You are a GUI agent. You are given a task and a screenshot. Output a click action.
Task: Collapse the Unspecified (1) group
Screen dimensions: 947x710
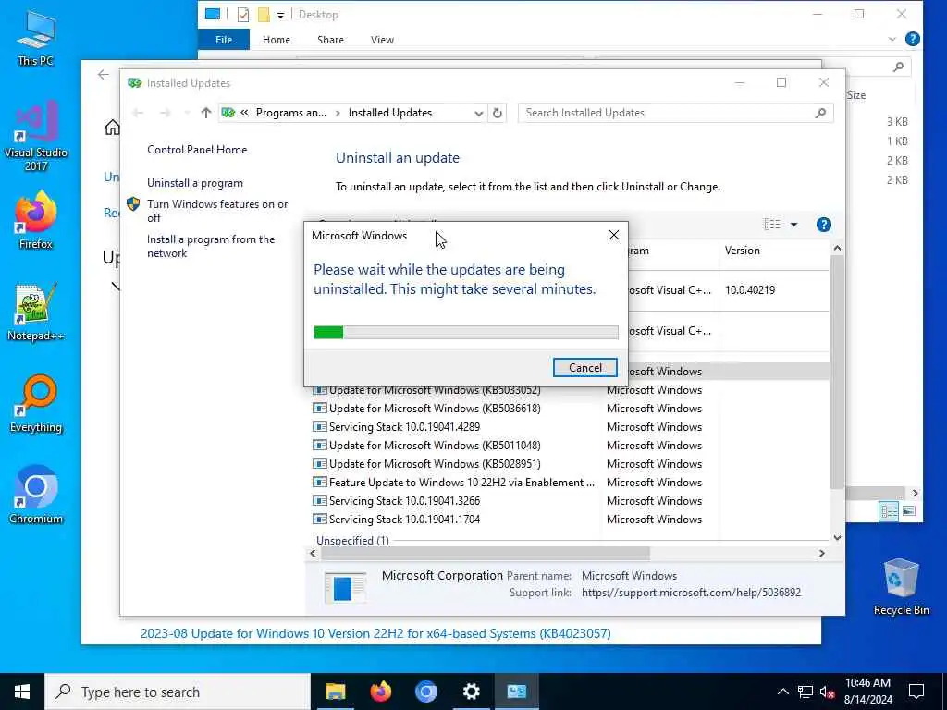[x=352, y=540]
